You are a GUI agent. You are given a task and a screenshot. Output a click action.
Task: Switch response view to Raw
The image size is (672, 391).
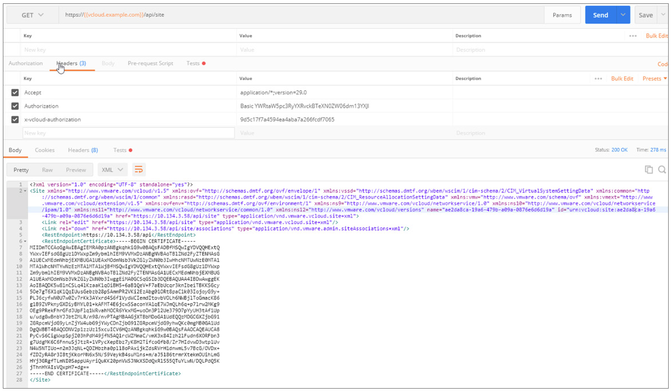pyautogui.click(x=47, y=169)
